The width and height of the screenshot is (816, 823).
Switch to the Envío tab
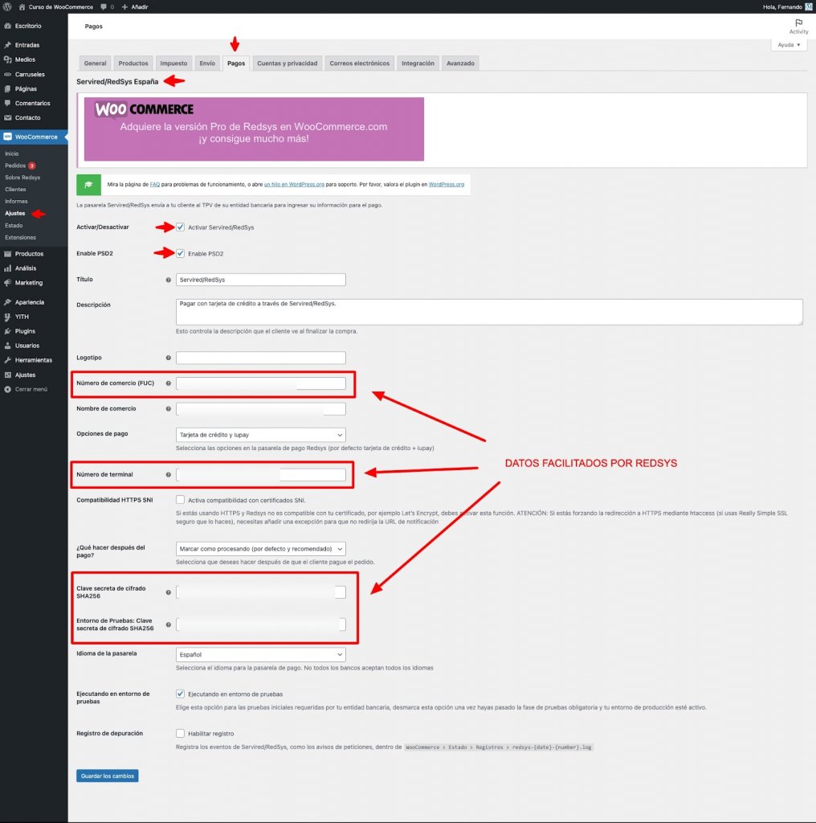(x=207, y=63)
